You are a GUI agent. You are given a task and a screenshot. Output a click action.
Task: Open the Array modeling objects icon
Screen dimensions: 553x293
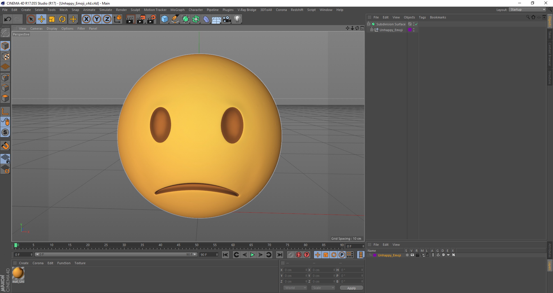pos(196,19)
